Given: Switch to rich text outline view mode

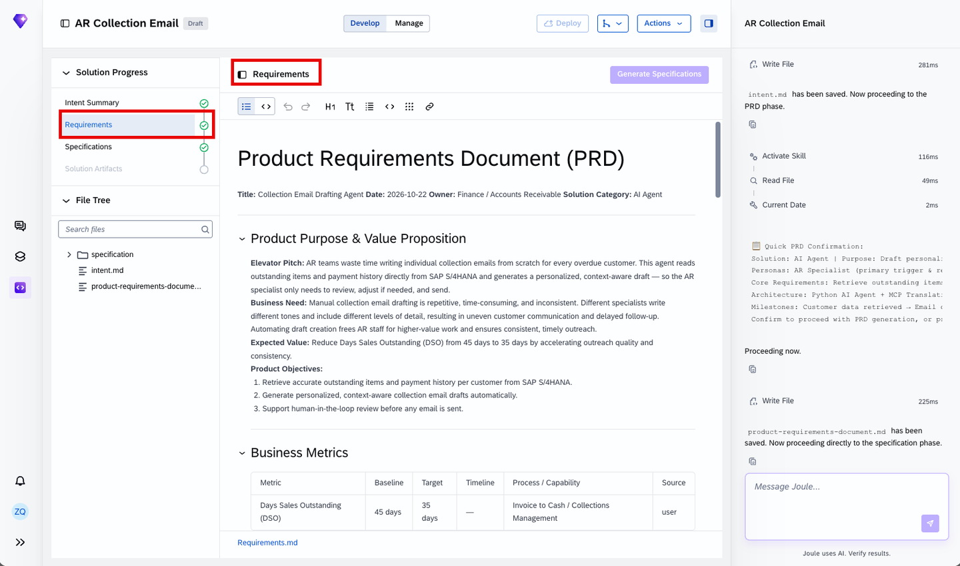Looking at the screenshot, I should (x=247, y=107).
